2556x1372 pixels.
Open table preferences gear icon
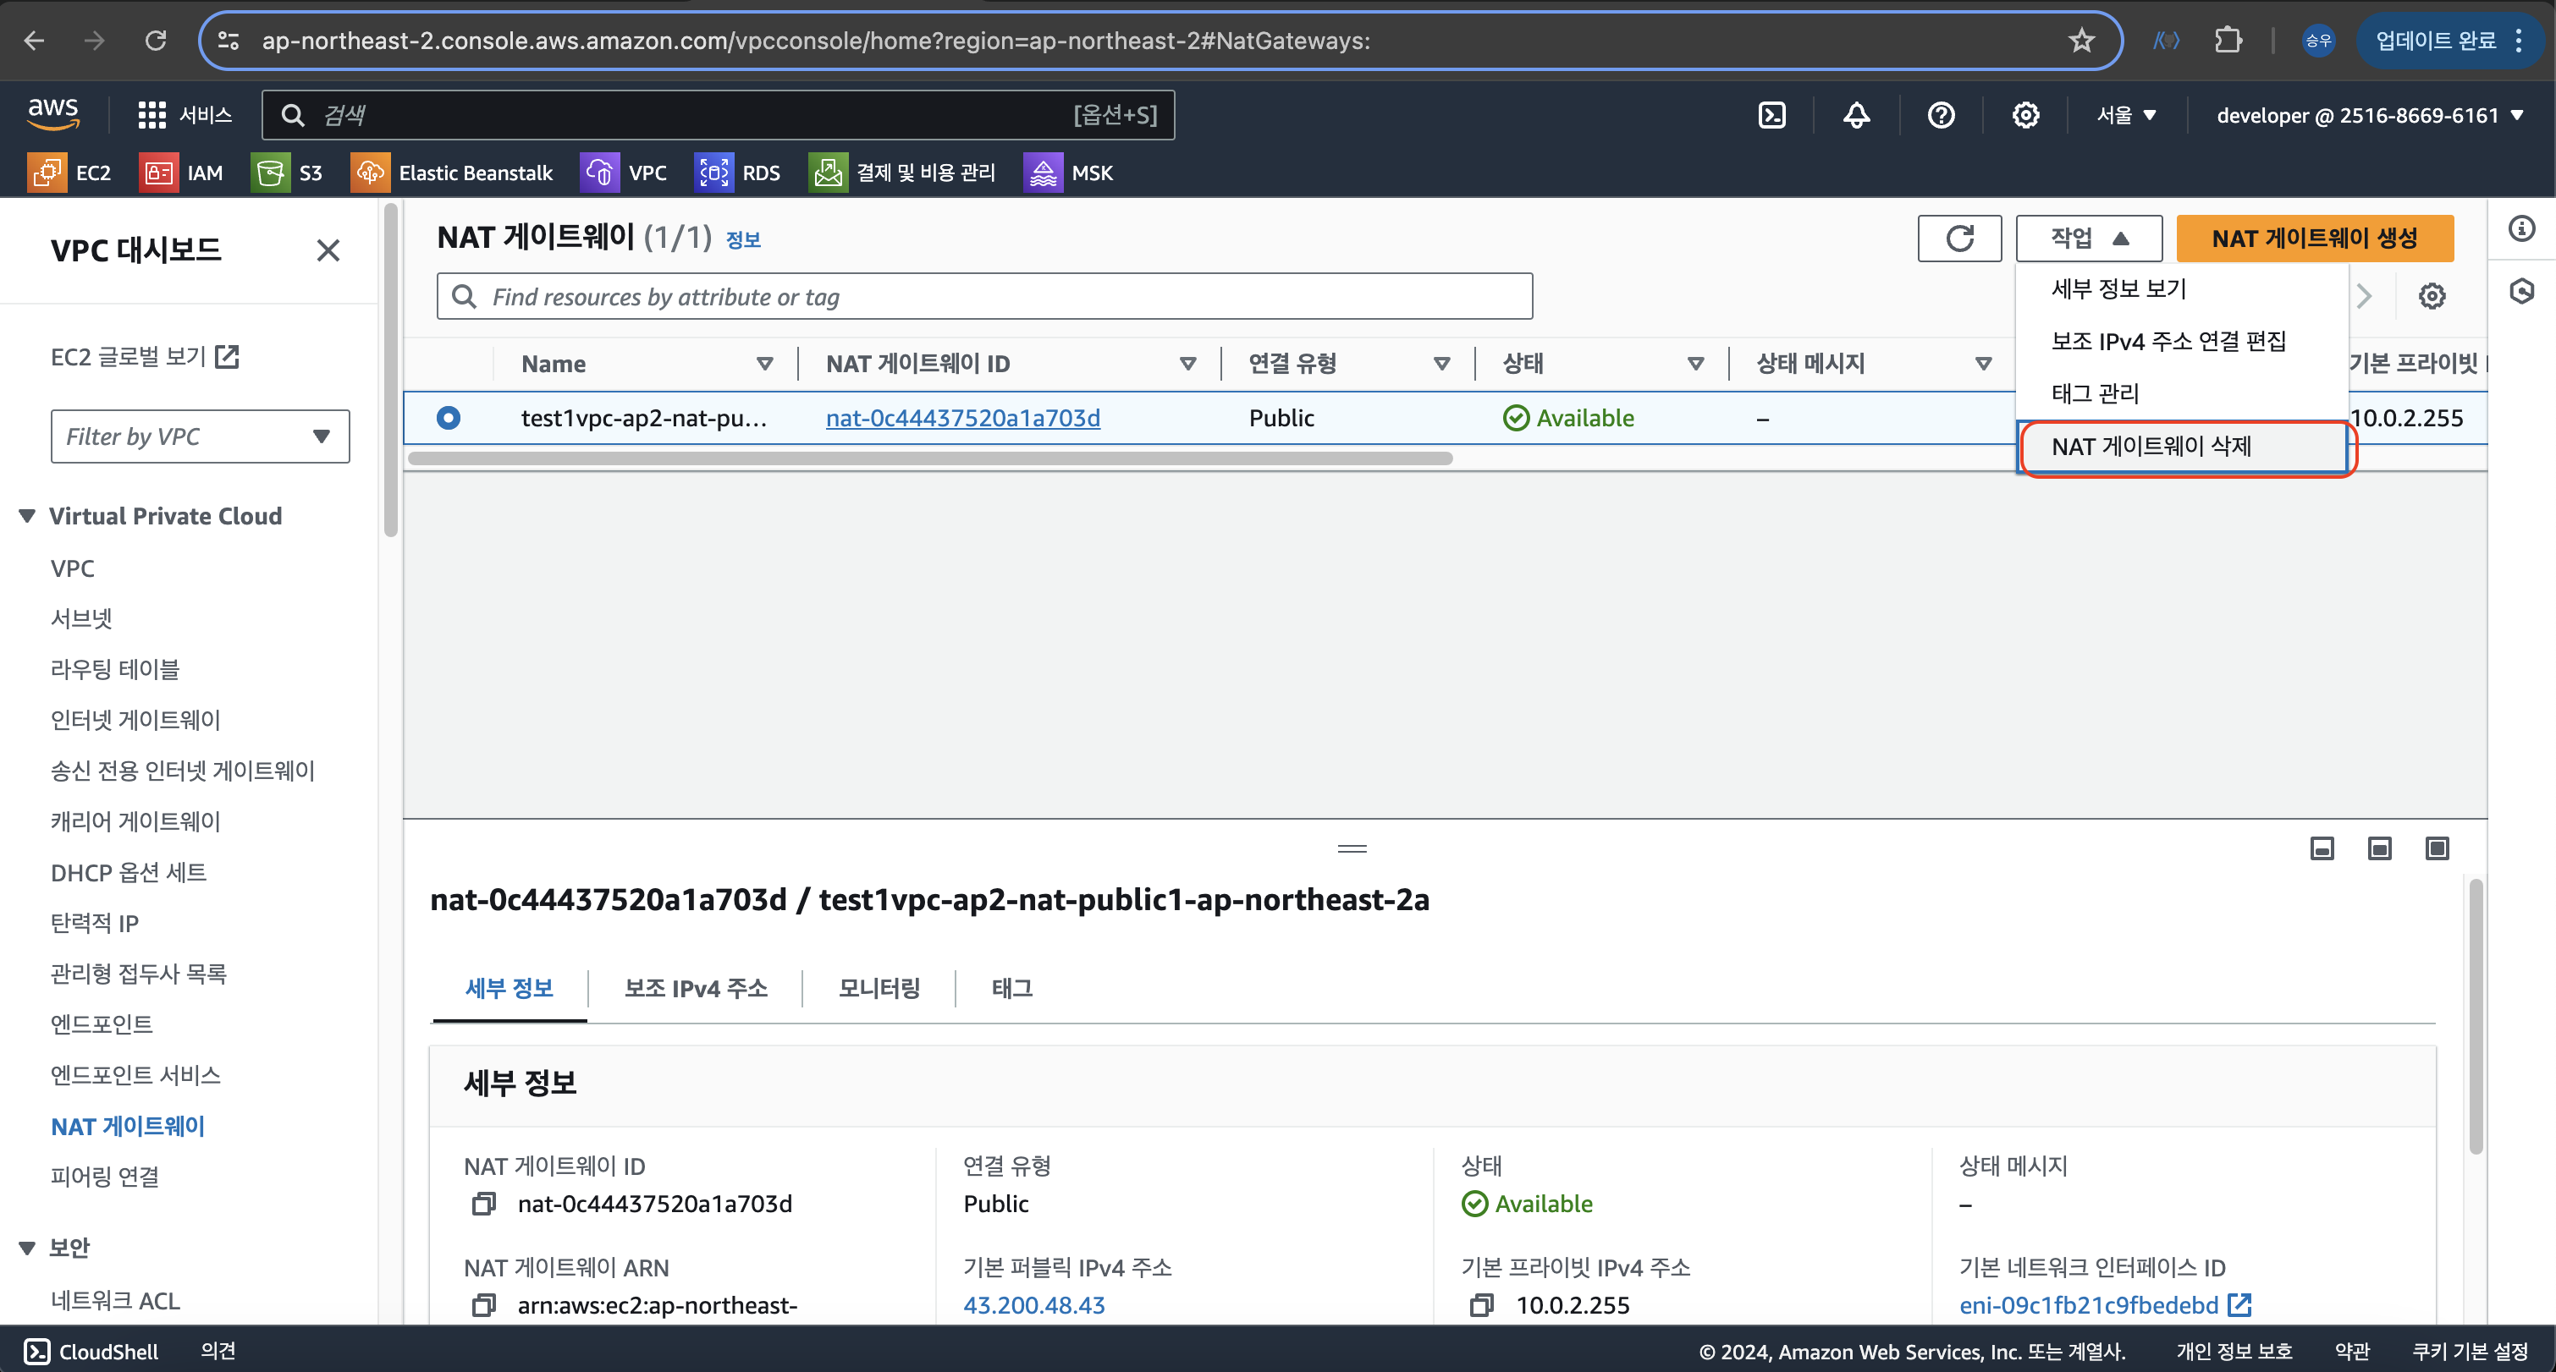coord(2431,295)
